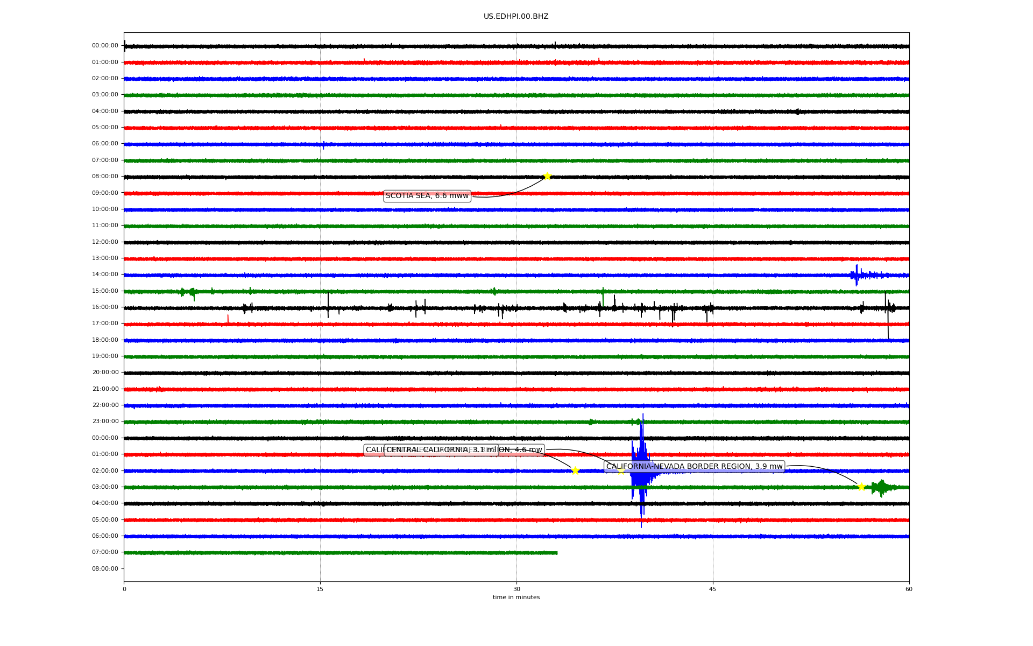Click the 60 tick on the minutes axis

pos(909,589)
